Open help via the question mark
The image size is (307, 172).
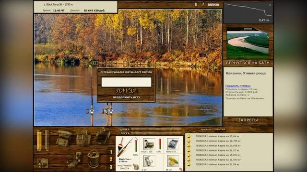[203, 4]
